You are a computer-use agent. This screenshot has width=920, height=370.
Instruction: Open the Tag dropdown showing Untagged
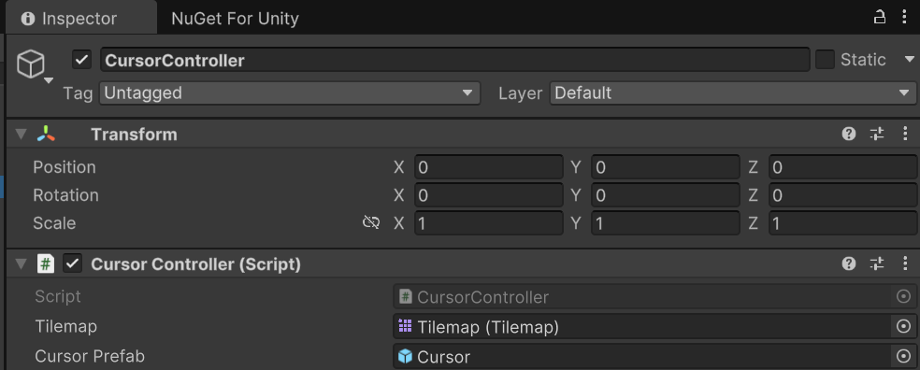[290, 93]
